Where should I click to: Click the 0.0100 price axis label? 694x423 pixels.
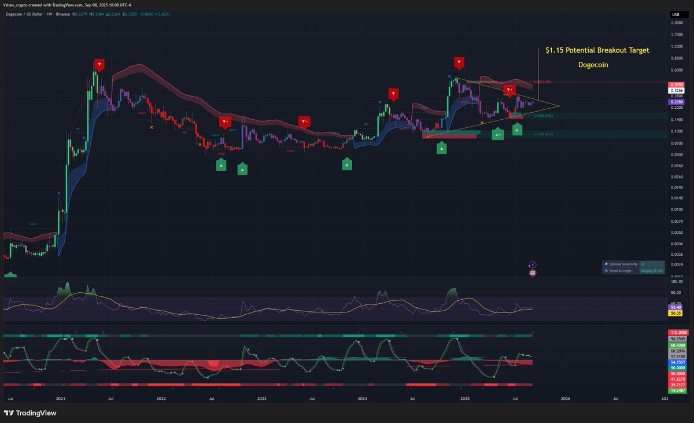[x=677, y=209]
